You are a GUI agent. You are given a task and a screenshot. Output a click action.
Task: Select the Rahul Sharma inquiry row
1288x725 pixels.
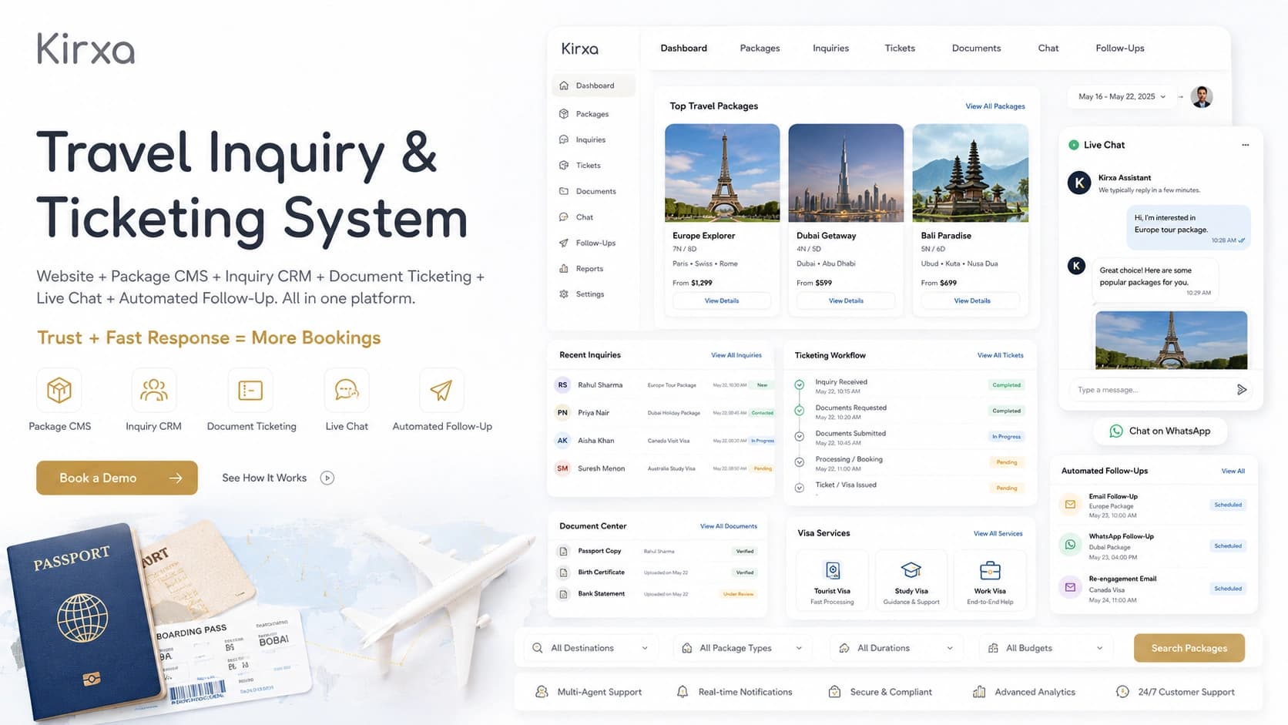click(x=664, y=385)
